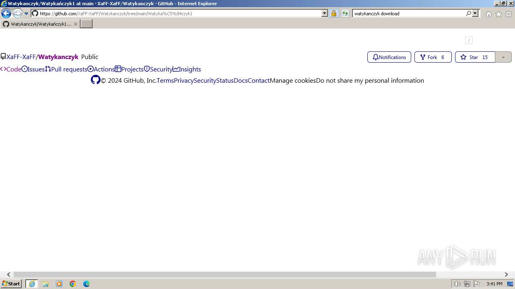Click Do not share my personal information
Viewport: 515px width, 289px height.
pyautogui.click(x=370, y=80)
